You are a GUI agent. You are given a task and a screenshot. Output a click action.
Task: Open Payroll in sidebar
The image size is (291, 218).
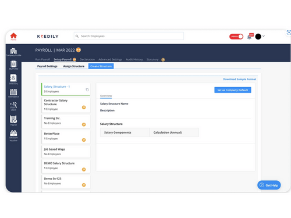[13, 120]
